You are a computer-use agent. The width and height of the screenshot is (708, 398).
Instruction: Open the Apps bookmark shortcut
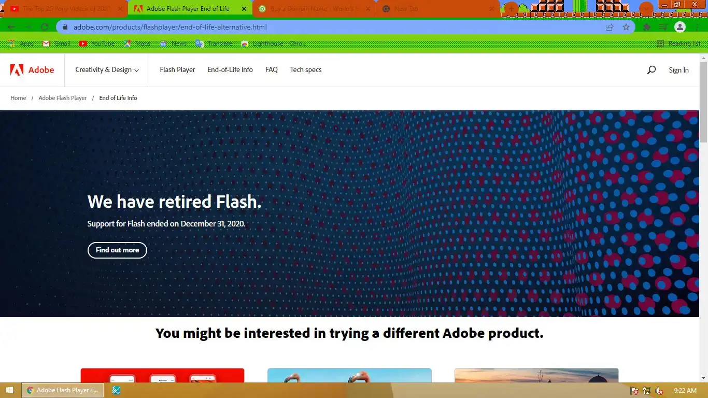tap(22, 44)
